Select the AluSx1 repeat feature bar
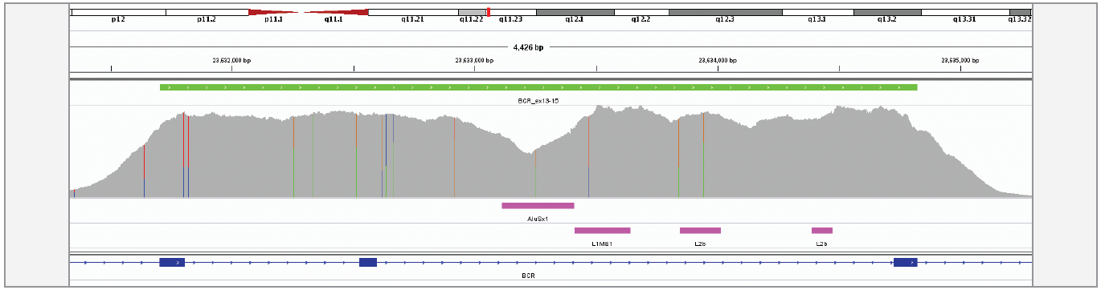 click(538, 206)
